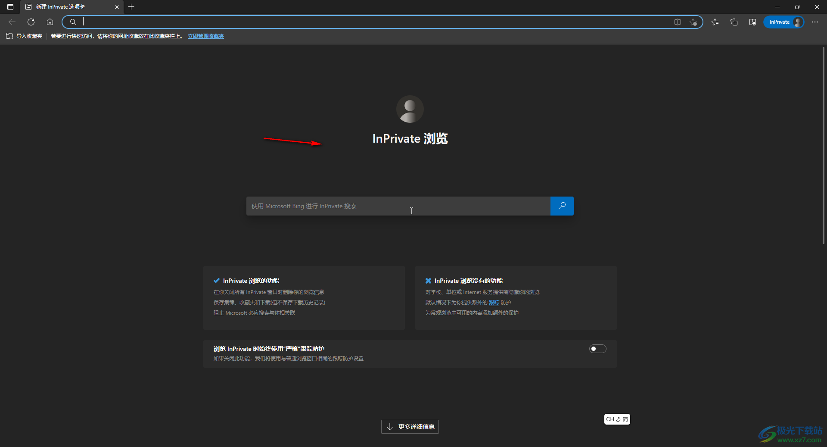
Task: Open the 跟踪 link
Action: [494, 303]
